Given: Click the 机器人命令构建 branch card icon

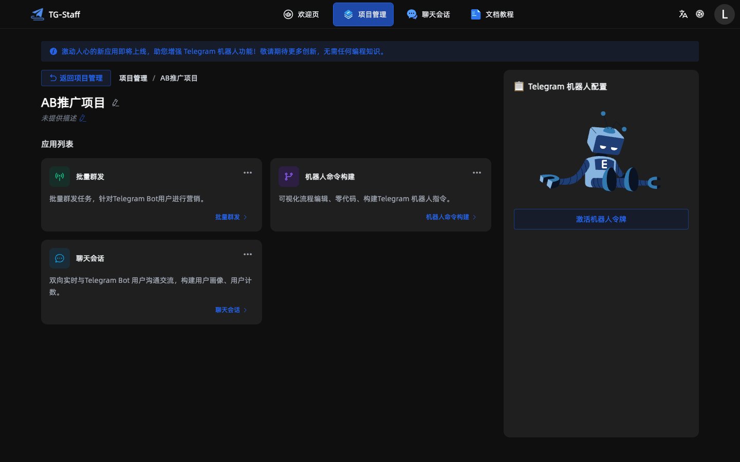Looking at the screenshot, I should coord(289,177).
